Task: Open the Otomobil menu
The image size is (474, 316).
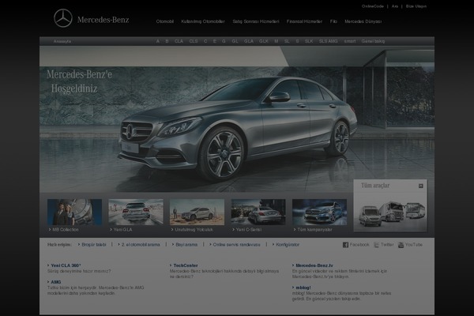Action: coord(165,21)
